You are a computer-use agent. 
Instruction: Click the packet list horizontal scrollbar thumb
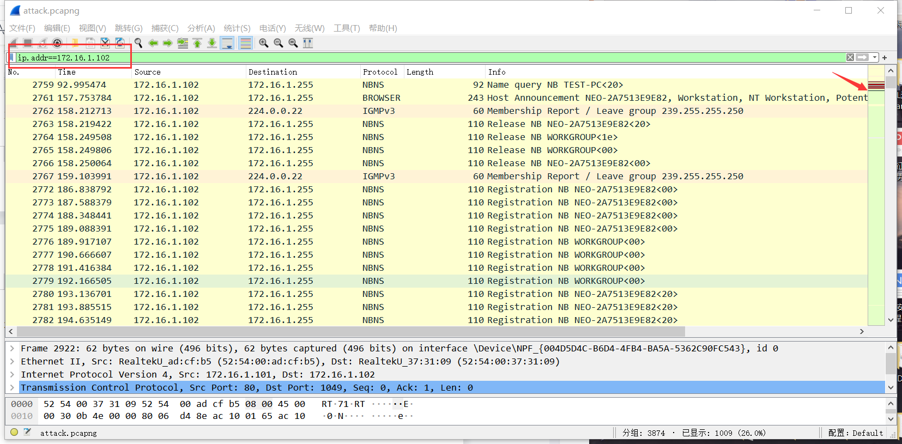click(x=351, y=331)
